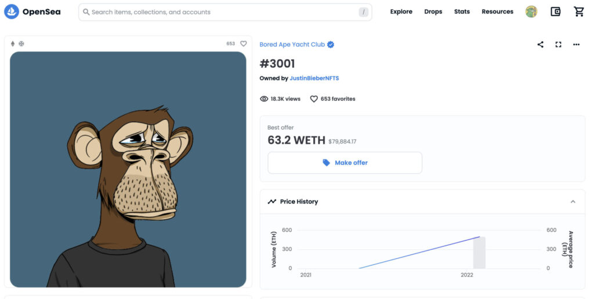Click the snowflake frozen metadata icon
594x299 pixels.
click(21, 44)
